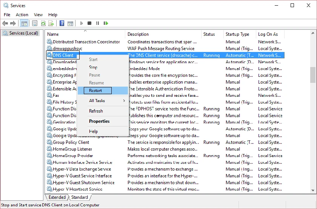Viewport: 317px width, 209px height.
Task: Select Human Interface Device Service row
Action: tap(165, 162)
